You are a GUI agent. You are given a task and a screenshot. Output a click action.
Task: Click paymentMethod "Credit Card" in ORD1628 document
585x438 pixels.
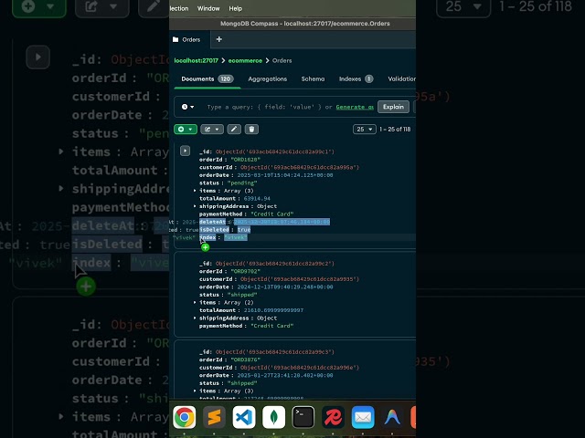tap(272, 214)
